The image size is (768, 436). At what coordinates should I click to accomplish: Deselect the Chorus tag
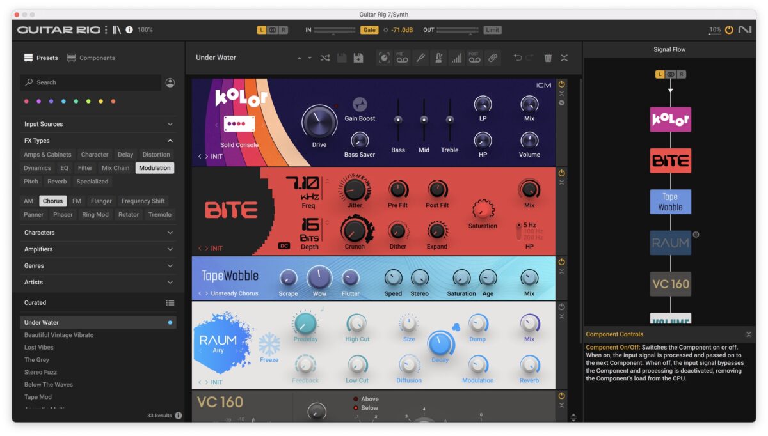pyautogui.click(x=52, y=201)
